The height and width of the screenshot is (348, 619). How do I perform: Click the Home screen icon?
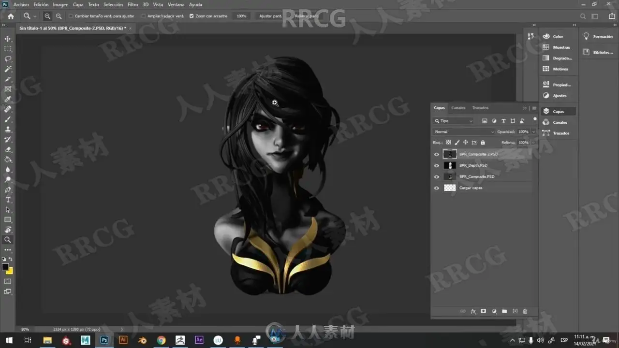[11, 16]
